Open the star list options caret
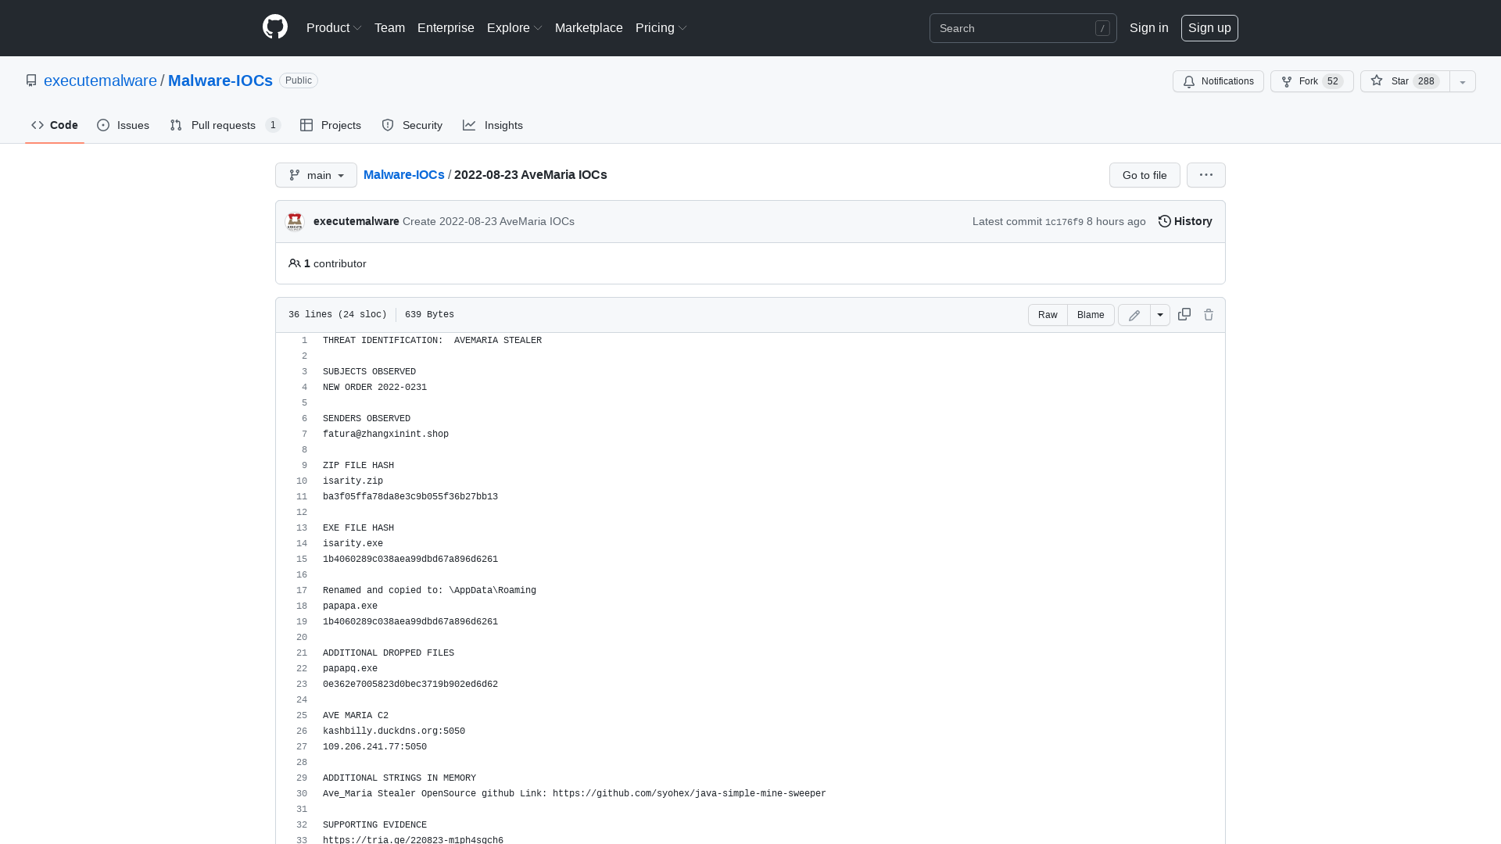 [x=1461, y=81]
